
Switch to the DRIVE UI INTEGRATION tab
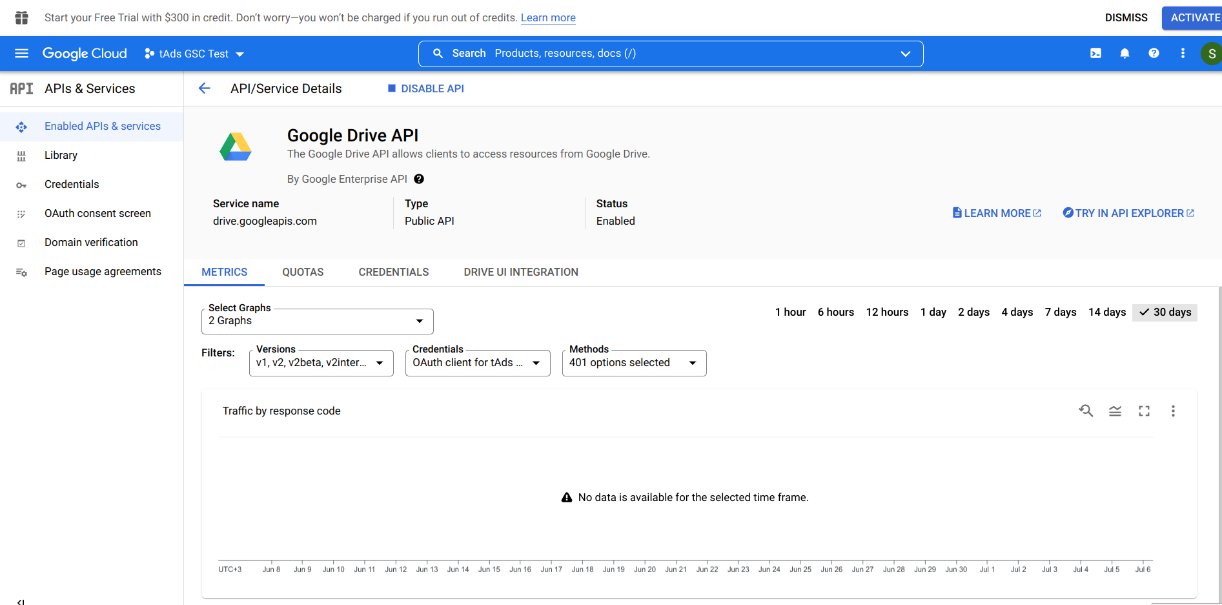pyautogui.click(x=521, y=272)
